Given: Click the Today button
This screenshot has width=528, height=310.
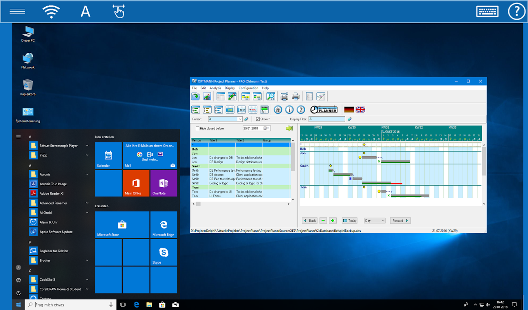Looking at the screenshot, I should [x=349, y=220].
